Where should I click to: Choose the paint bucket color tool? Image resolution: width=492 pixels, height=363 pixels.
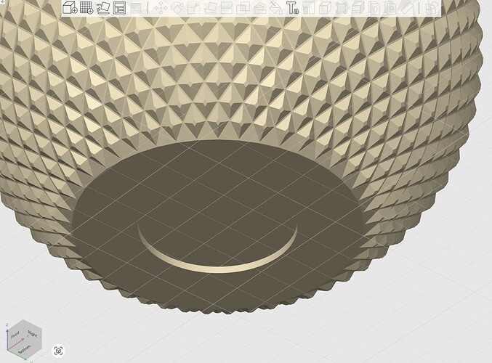[276, 8]
